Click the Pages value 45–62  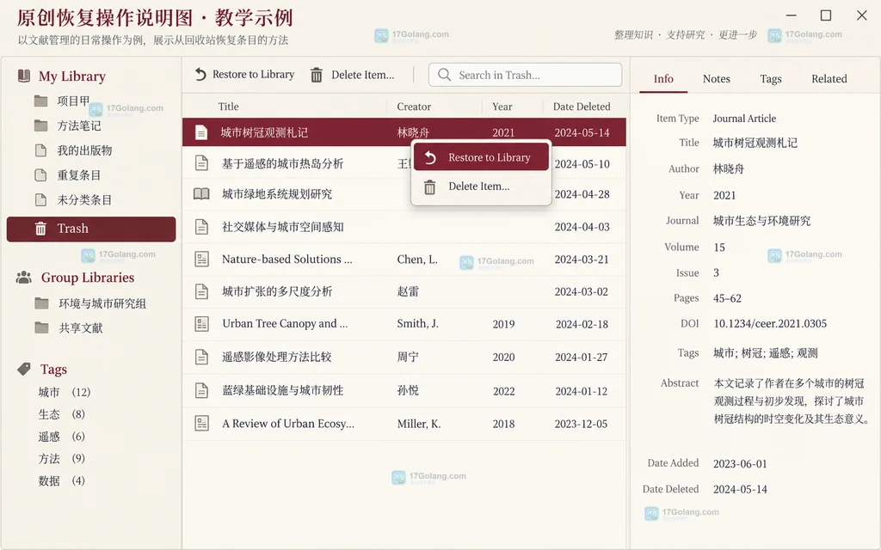click(x=727, y=298)
